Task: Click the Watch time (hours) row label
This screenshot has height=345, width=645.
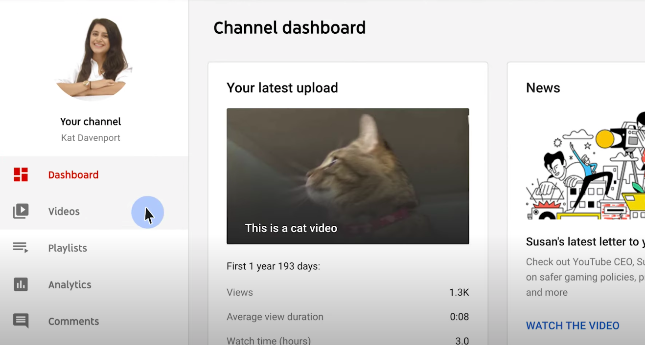Action: click(269, 341)
